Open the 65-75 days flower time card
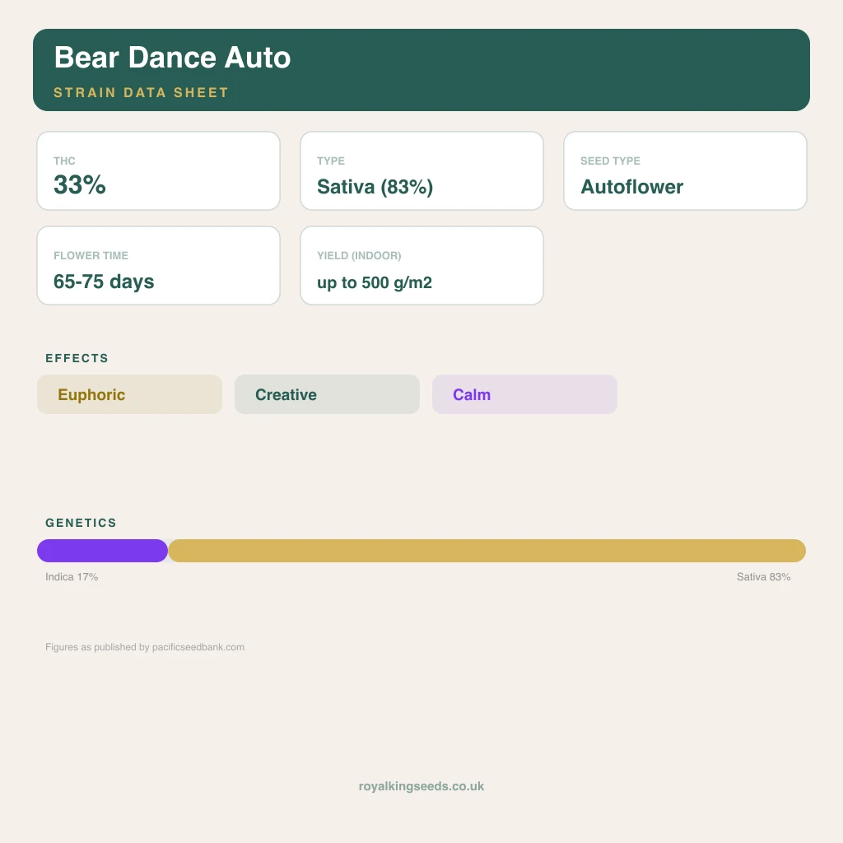 point(158,266)
